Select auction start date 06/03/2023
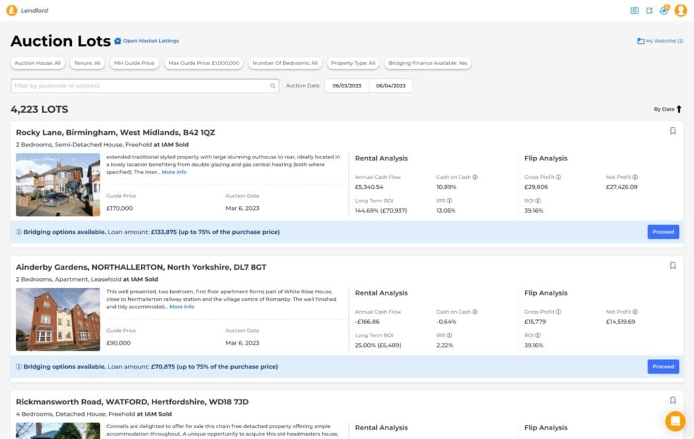The height and width of the screenshot is (439, 694). pos(346,86)
